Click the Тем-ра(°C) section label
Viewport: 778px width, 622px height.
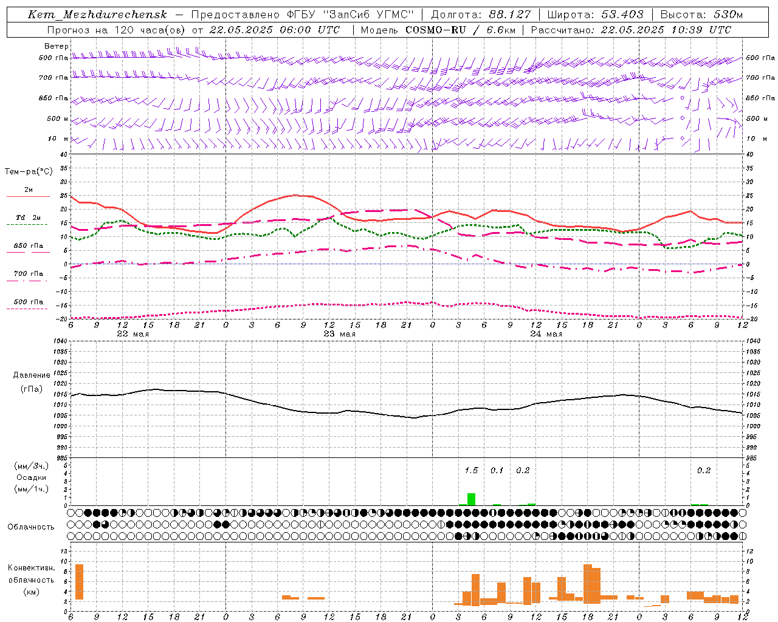tap(29, 171)
